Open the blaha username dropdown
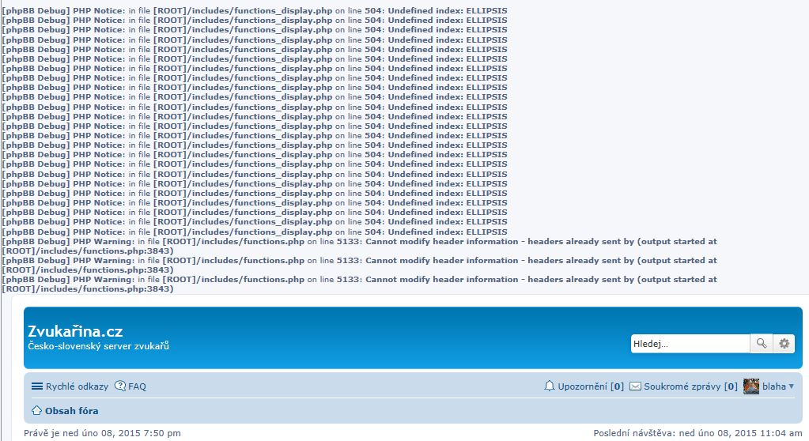 tap(774, 386)
